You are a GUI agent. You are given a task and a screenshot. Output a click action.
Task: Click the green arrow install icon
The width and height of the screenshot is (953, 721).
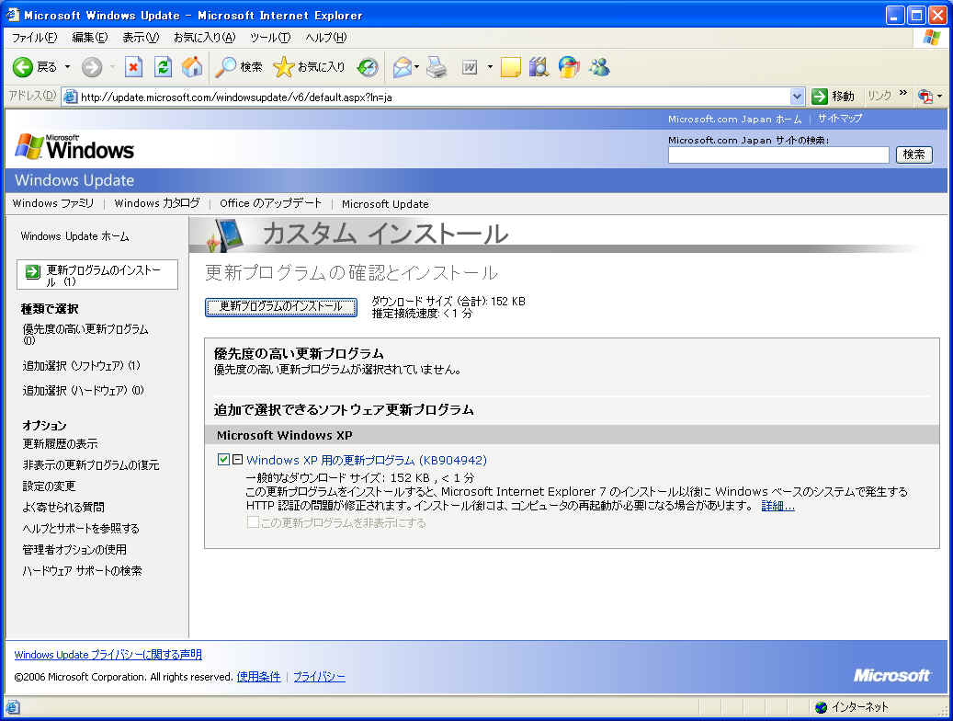[x=32, y=272]
